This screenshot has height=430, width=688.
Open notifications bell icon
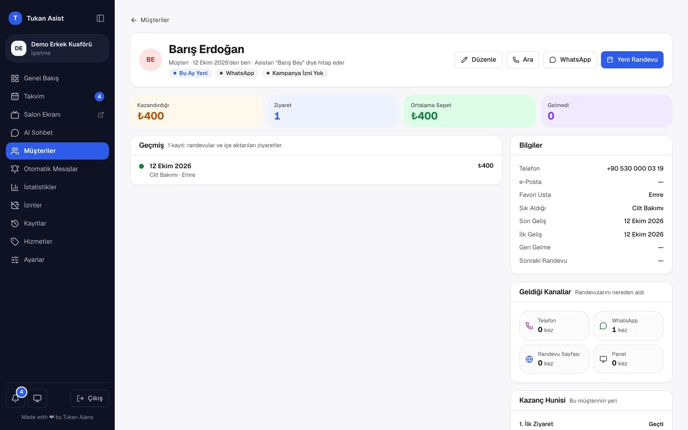point(15,398)
